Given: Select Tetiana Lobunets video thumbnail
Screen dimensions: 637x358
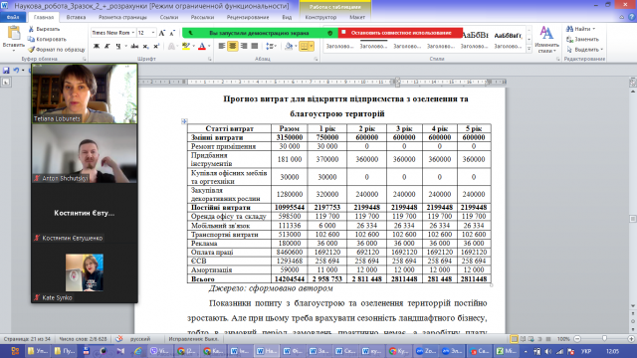Looking at the screenshot, I should pos(85,93).
